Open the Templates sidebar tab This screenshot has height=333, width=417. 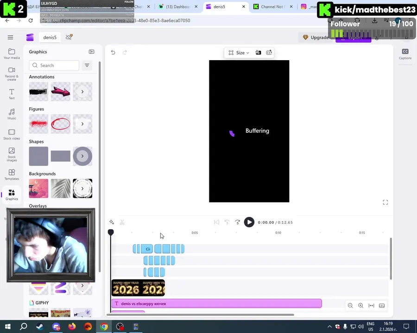(x=12, y=175)
